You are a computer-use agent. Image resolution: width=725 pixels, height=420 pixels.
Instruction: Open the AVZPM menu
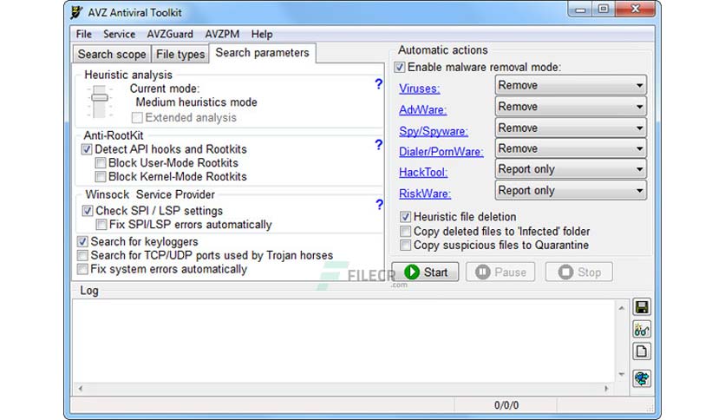(222, 34)
